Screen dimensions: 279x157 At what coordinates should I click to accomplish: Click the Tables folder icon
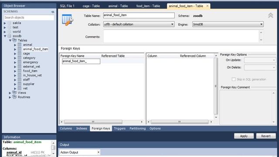(x=14, y=41)
